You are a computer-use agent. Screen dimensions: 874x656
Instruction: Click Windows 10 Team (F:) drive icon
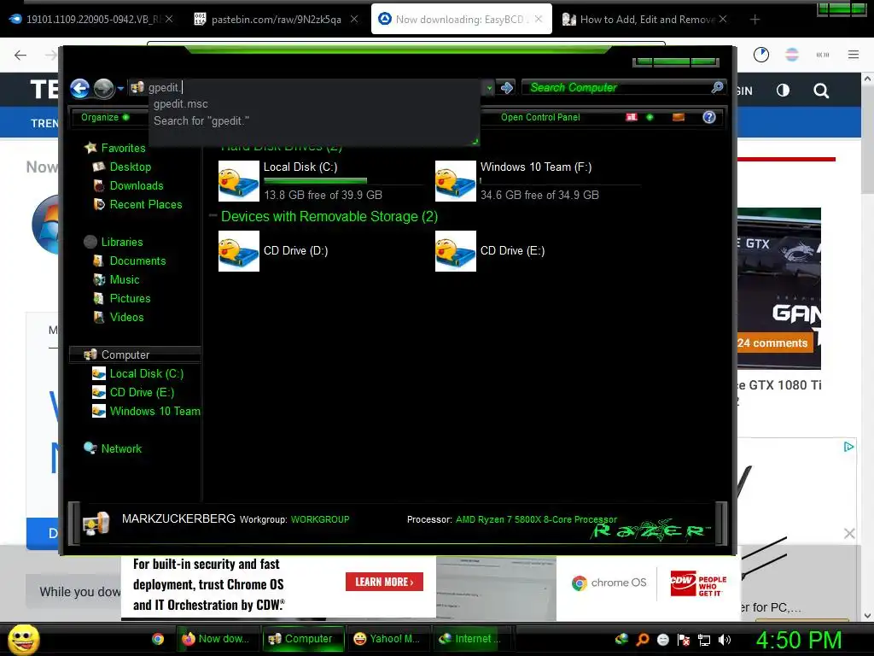point(456,181)
